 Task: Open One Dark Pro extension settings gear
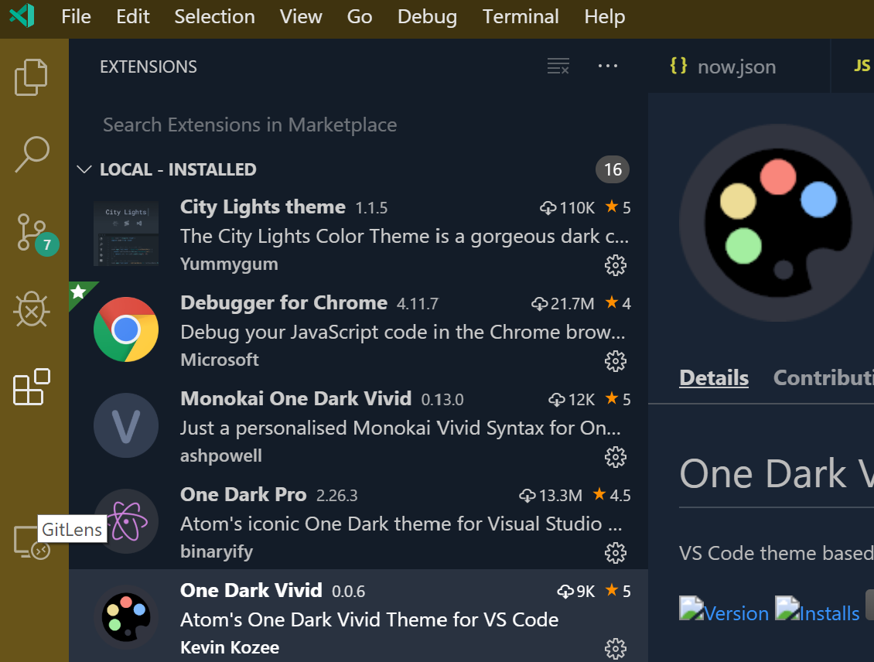click(x=615, y=553)
